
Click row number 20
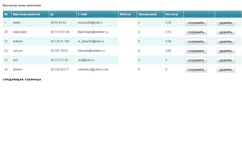click(6, 32)
